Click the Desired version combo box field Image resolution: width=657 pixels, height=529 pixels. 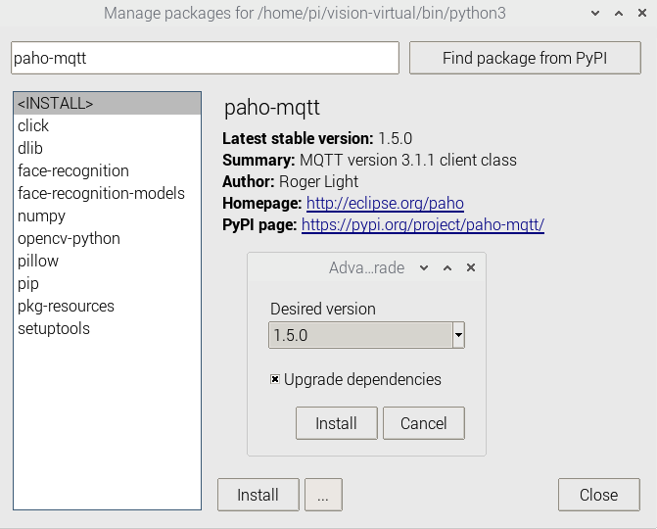(359, 335)
